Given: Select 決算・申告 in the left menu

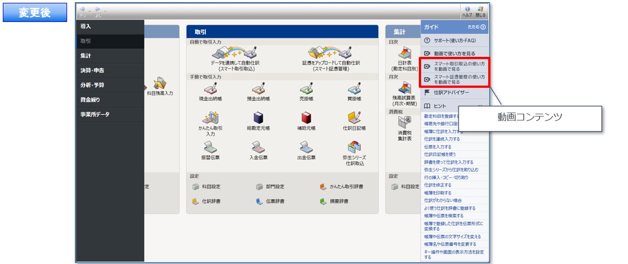Looking at the screenshot, I should click(x=92, y=70).
